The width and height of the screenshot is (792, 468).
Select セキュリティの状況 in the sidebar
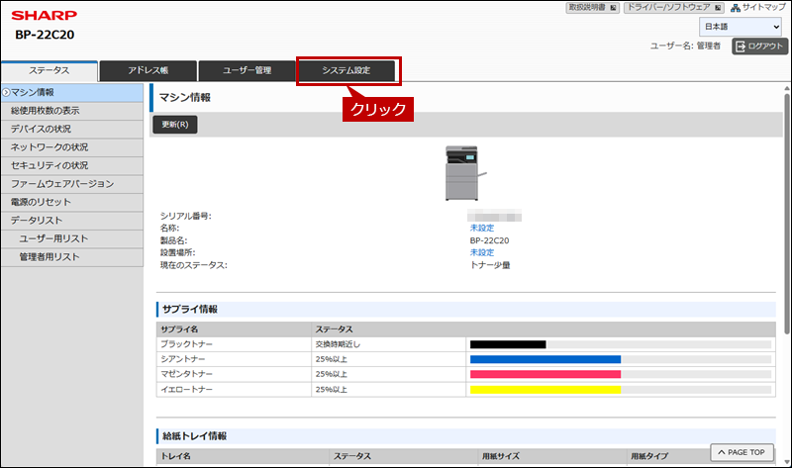(x=72, y=165)
